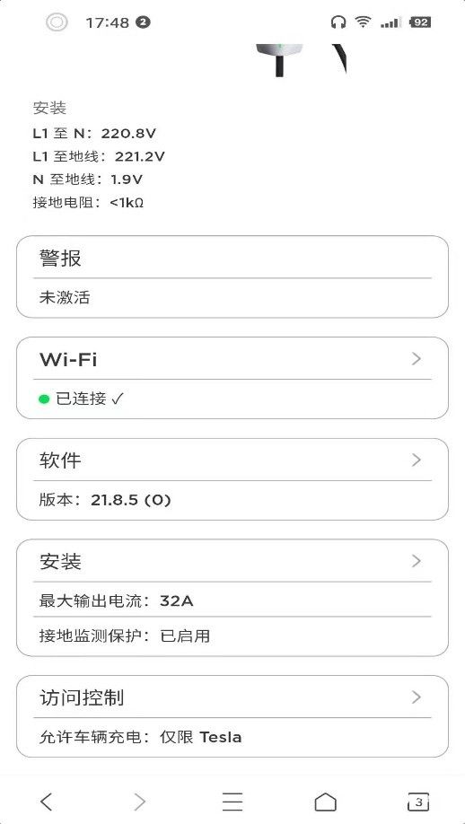Tap the battery indicator showing 92
Image resolution: width=465 pixels, height=824 pixels.
coord(420,22)
